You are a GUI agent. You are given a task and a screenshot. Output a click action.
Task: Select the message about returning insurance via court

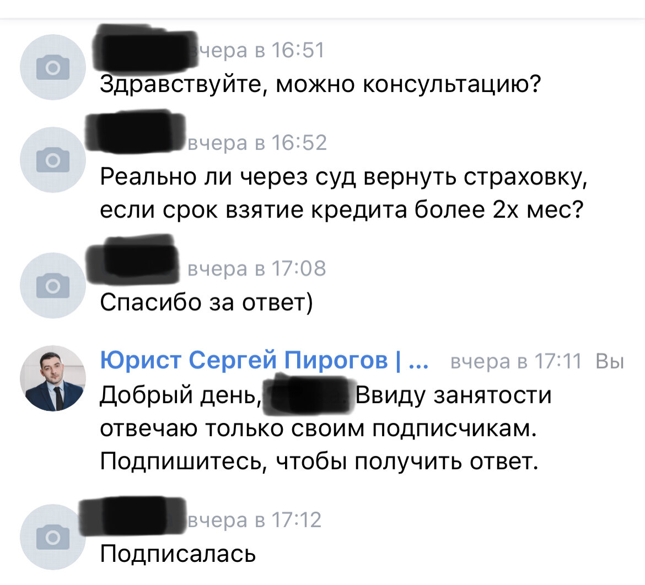coord(342,193)
